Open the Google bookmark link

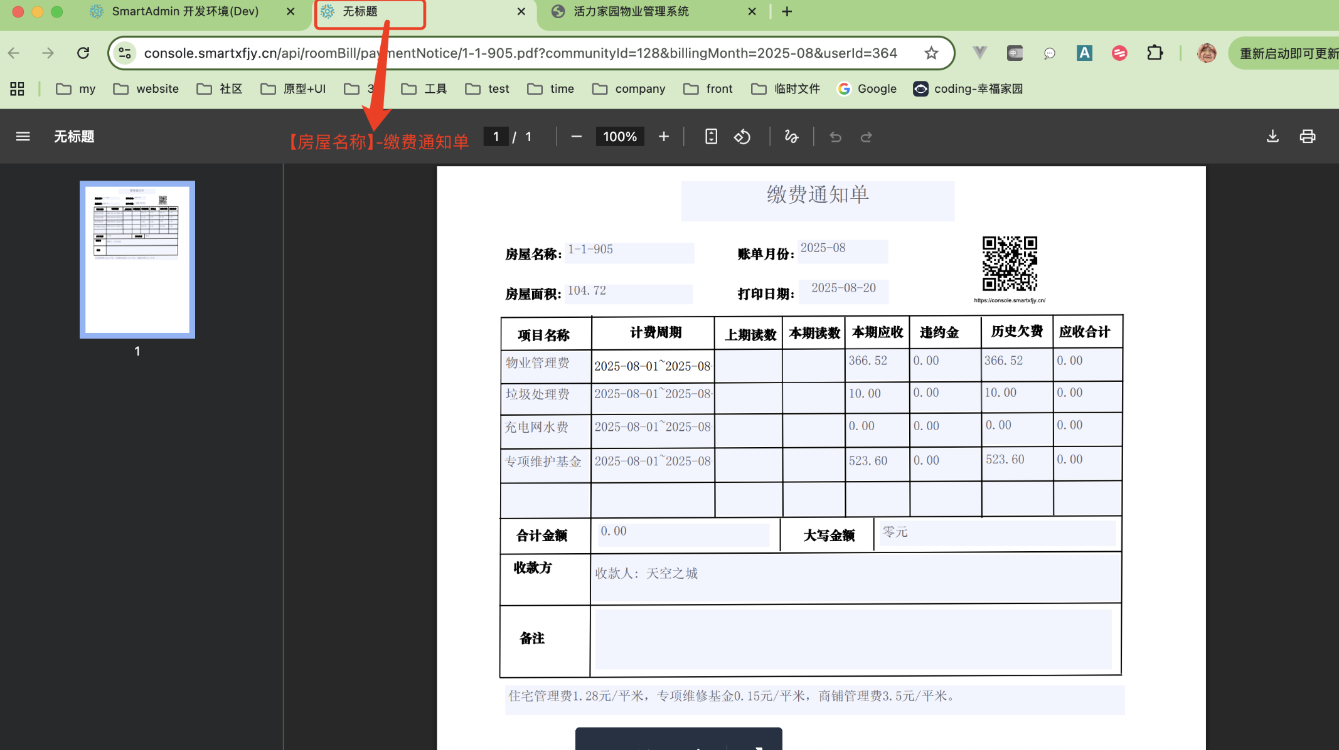(867, 88)
